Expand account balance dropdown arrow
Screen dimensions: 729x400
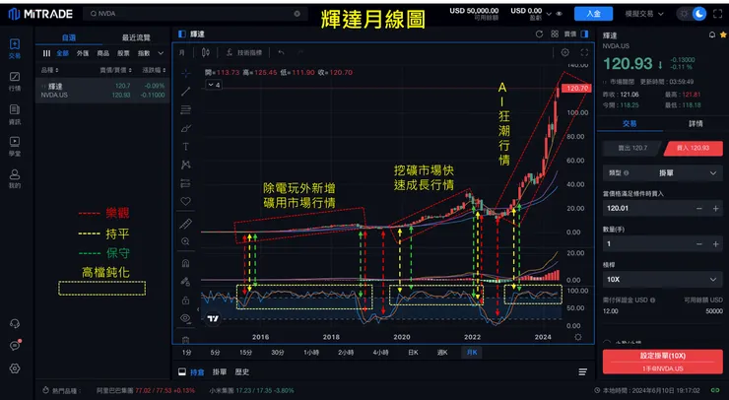[x=549, y=14]
